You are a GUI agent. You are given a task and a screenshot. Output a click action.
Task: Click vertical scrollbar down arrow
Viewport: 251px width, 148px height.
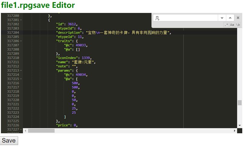[x=240, y=125]
